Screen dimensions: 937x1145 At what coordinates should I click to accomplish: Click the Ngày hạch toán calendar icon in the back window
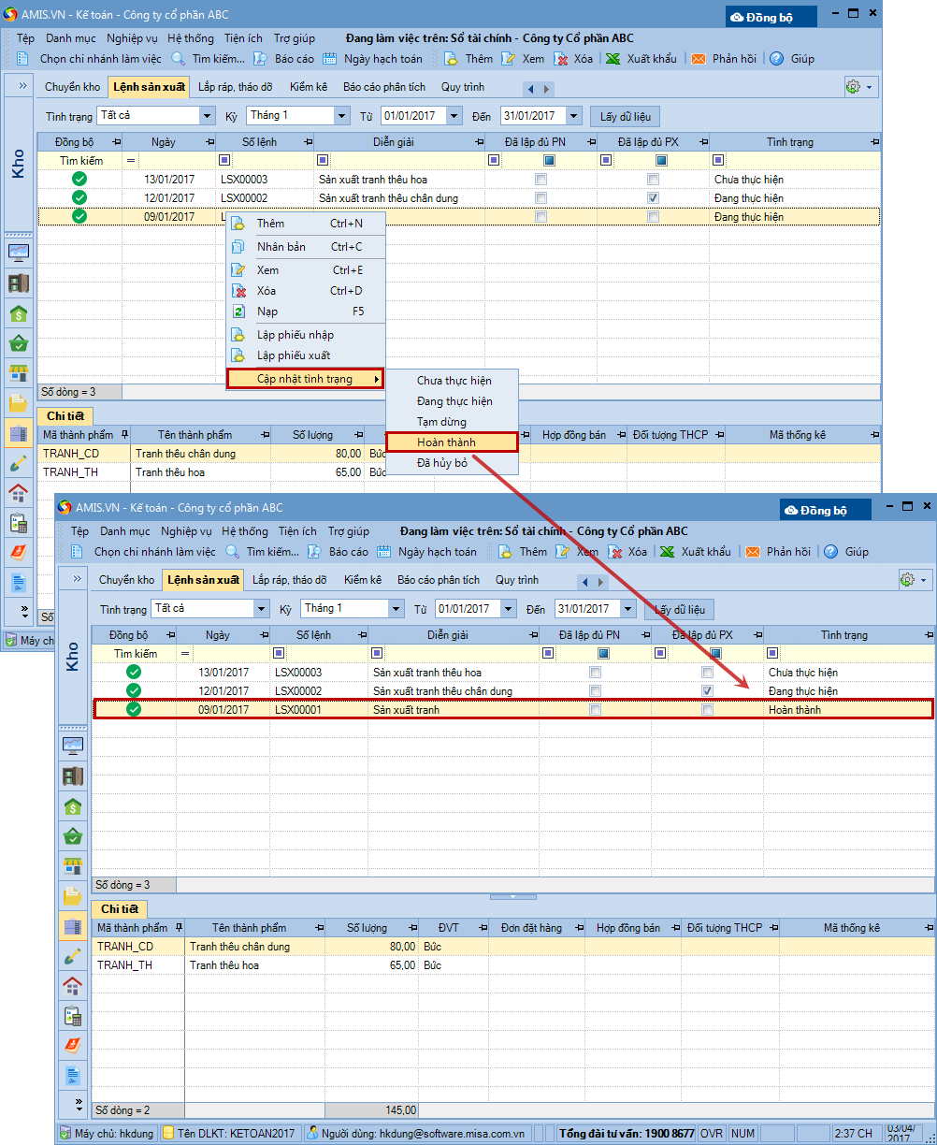[x=330, y=59]
